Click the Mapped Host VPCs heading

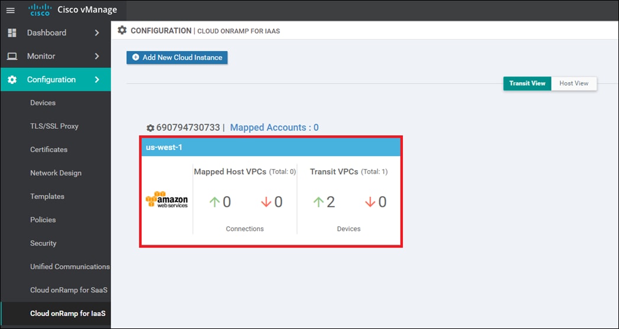coord(230,172)
